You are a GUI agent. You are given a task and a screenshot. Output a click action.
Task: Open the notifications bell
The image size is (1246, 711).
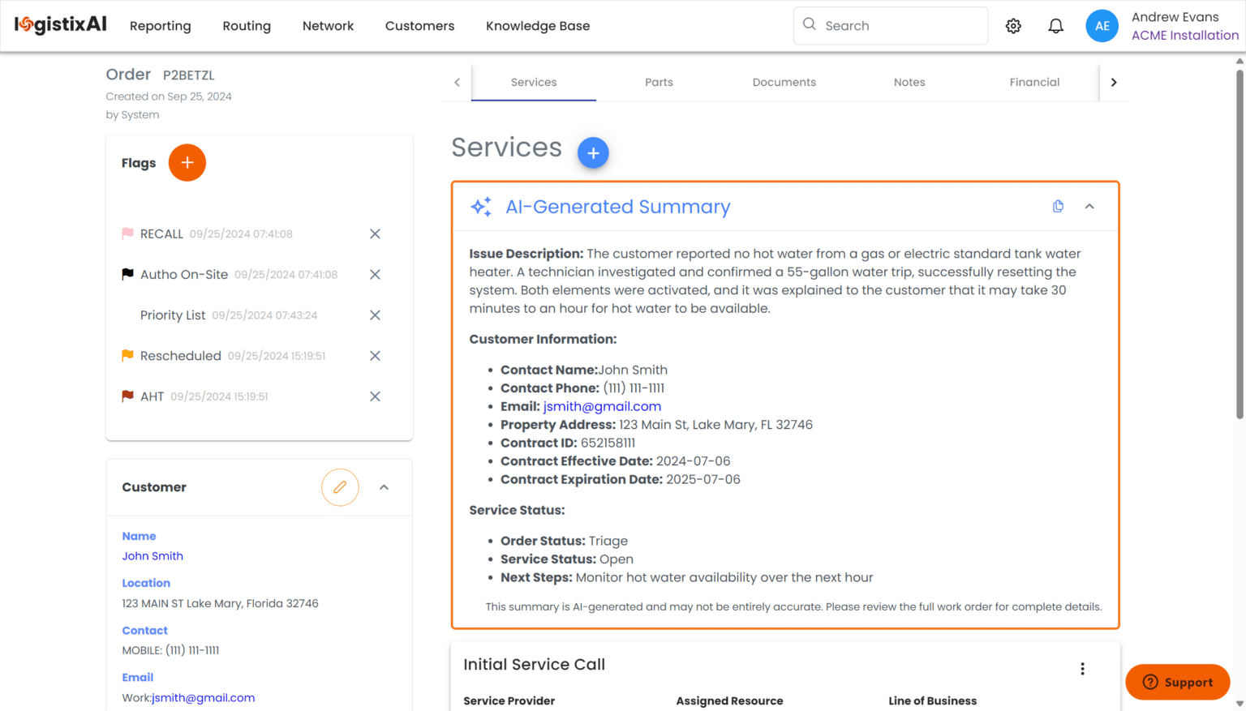click(x=1055, y=26)
